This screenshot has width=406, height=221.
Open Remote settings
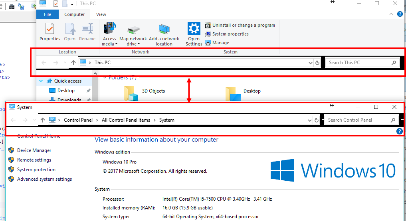[x=34, y=160]
